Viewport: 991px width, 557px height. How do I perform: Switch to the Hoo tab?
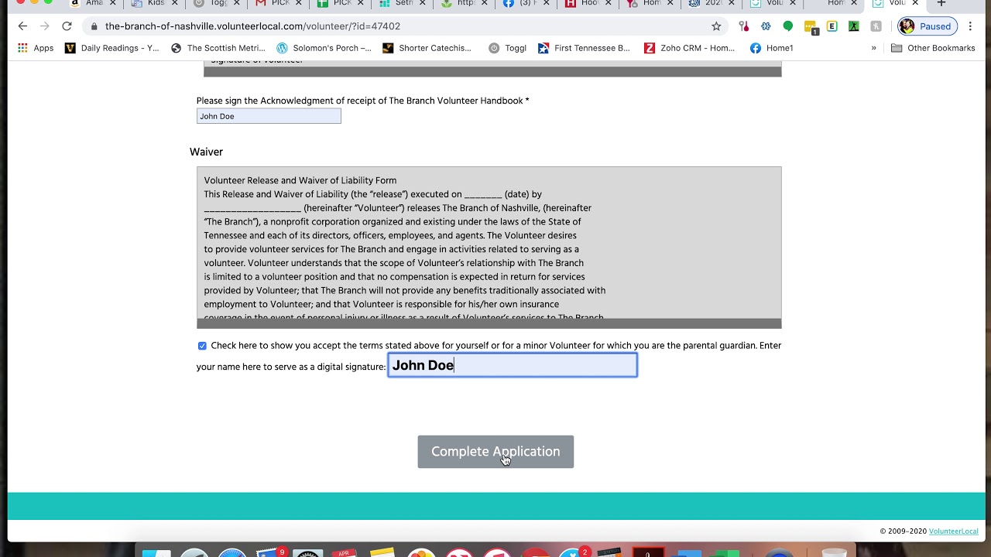588,4
